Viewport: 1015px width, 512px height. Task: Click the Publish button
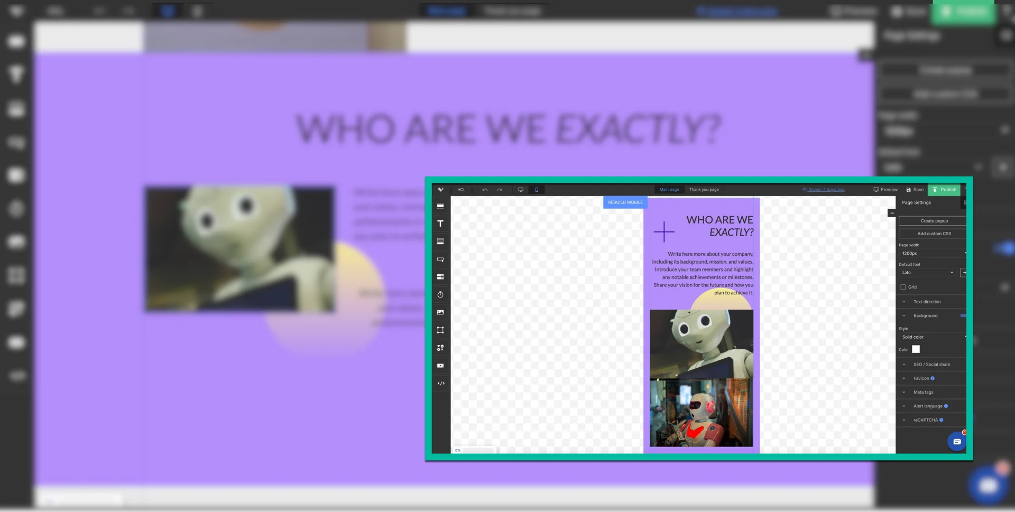pos(944,189)
